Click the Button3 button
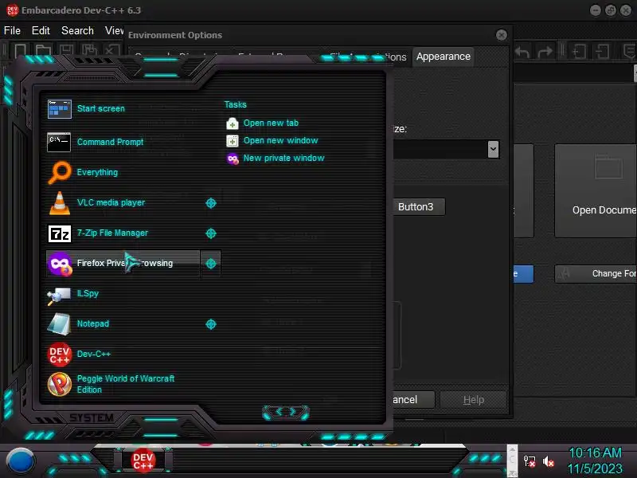Viewport: 637px width, 478px height. (x=417, y=207)
